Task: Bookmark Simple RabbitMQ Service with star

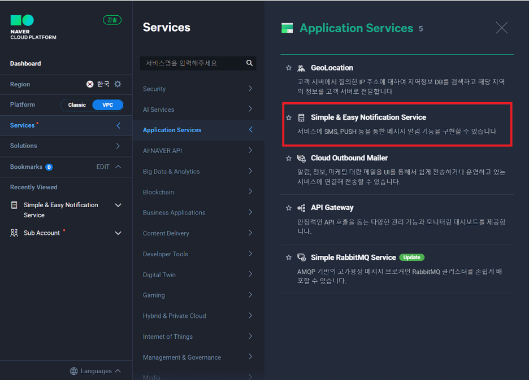Action: click(x=288, y=257)
